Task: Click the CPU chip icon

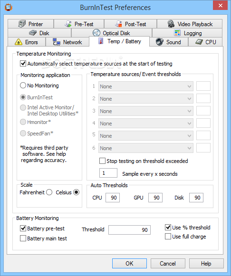Action: pos(199,42)
